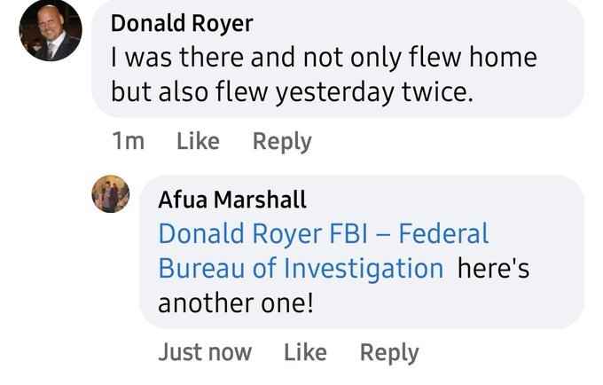Screen dimensions: 603x385
Task: Click the 'flew yesterday twice' text line
Action: click(x=293, y=91)
